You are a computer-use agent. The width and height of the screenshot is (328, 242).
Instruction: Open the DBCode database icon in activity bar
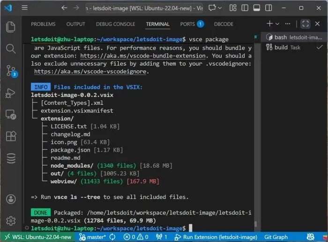(11, 158)
